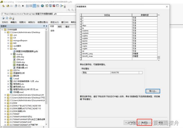183x128 pixels.
Task: Switch to the 内容 tab
Action: click(x=52, y=26)
